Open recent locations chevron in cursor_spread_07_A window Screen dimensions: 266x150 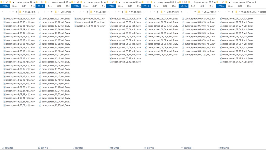[229, 12]
